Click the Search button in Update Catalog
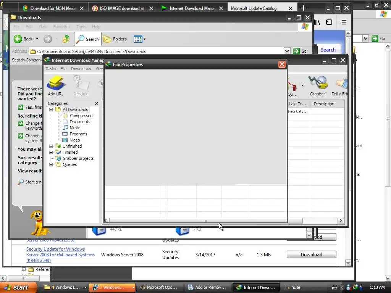This screenshot has height=293, width=391. [x=328, y=50]
